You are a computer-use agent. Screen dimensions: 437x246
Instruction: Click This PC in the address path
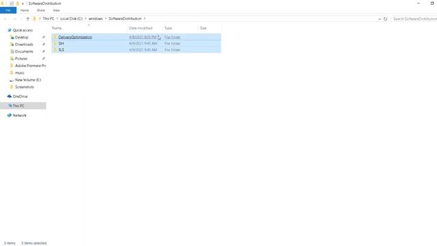coord(48,18)
